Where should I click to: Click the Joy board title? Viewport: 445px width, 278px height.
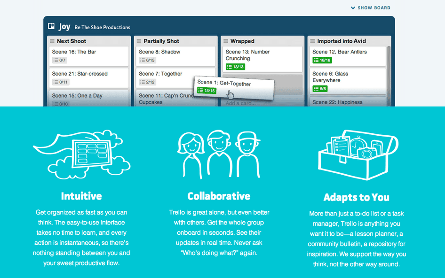point(64,27)
